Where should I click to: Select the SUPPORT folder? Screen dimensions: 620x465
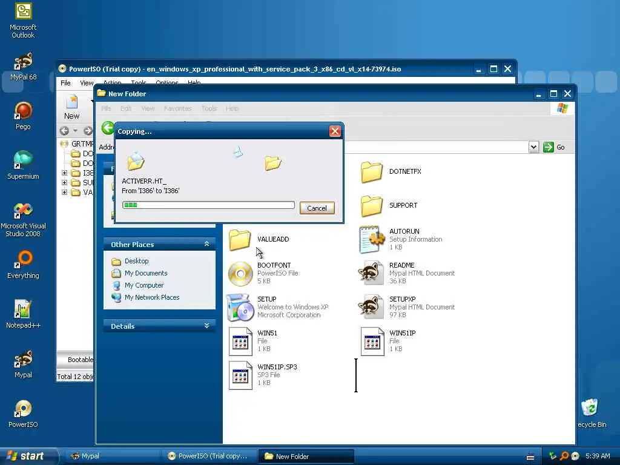[x=389, y=206]
